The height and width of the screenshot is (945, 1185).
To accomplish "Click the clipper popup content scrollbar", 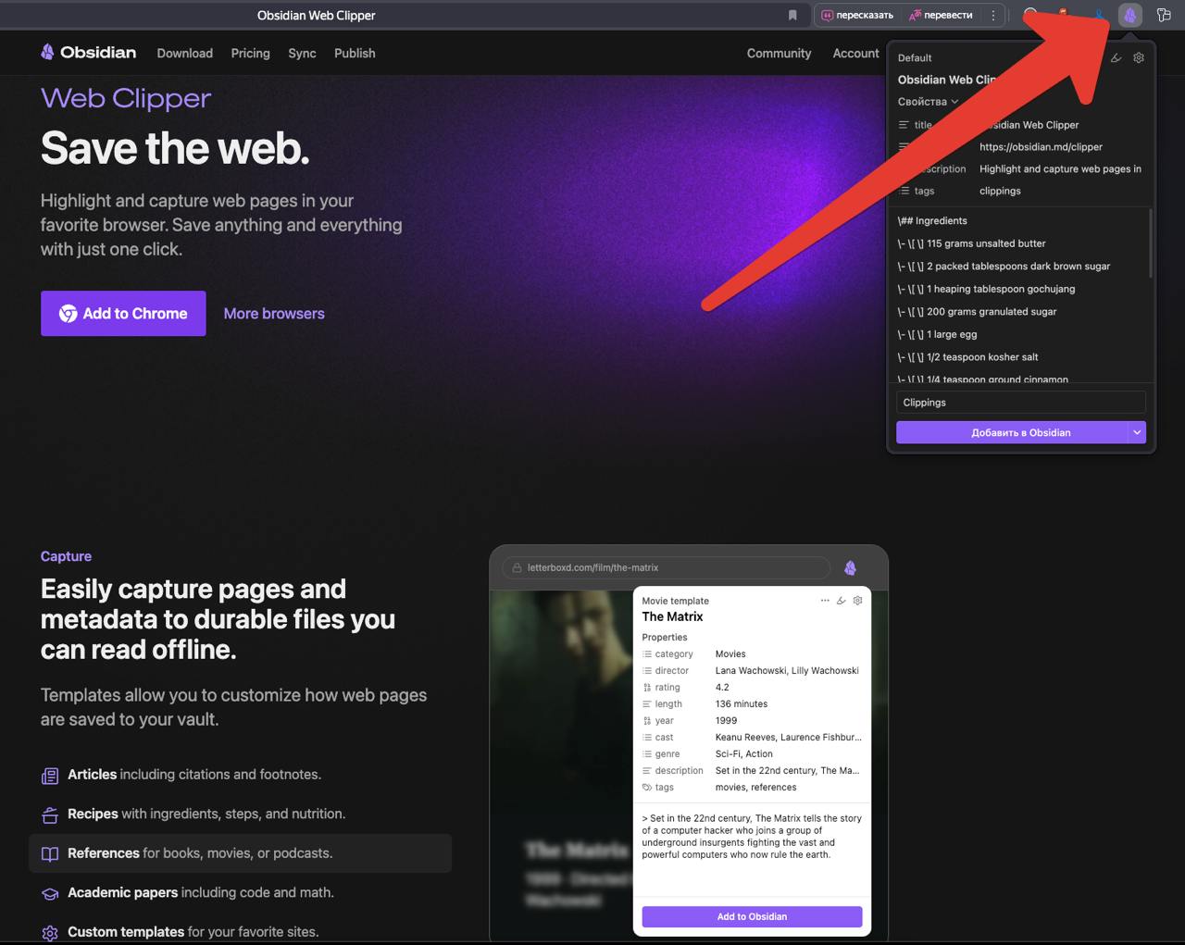I will (1151, 242).
